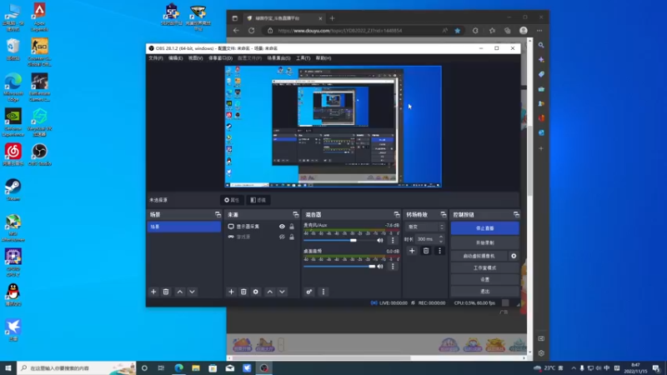
Task: Click Start Virtual Camera button
Action: click(x=479, y=256)
